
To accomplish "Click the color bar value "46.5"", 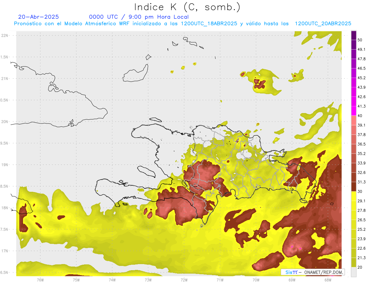I will pyautogui.click(x=362, y=68).
